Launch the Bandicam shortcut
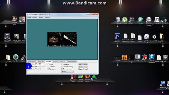Viewport: 169px width, 95px height. pyautogui.click(x=144, y=58)
